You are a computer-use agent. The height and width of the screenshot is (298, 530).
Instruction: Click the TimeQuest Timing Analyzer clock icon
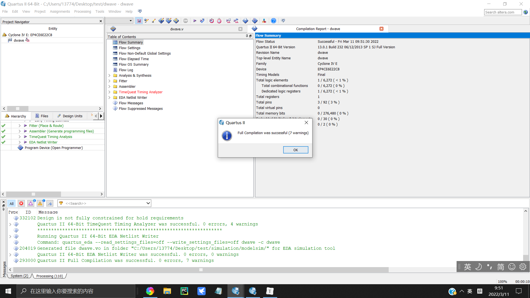tap(211, 21)
